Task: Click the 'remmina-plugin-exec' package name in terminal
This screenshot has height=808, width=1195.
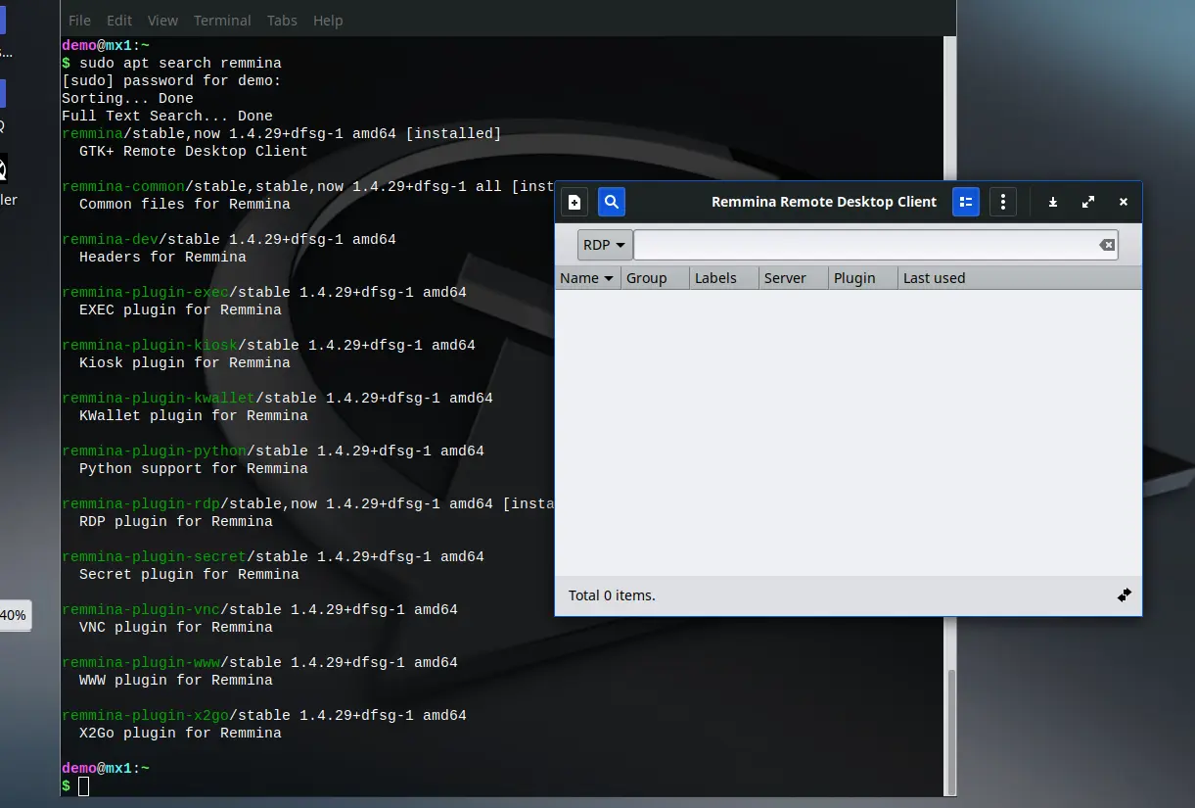Action: 145,292
